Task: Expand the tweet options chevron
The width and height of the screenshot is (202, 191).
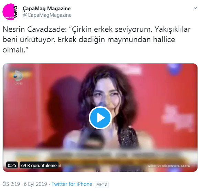Action: [x=195, y=8]
